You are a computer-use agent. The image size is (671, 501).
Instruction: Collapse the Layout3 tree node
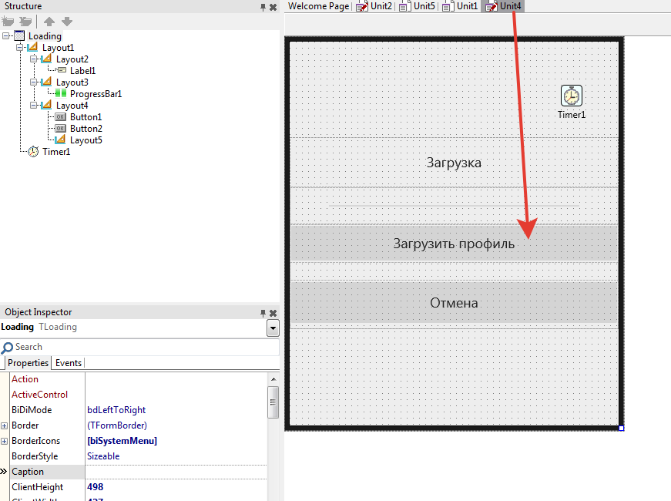33,82
